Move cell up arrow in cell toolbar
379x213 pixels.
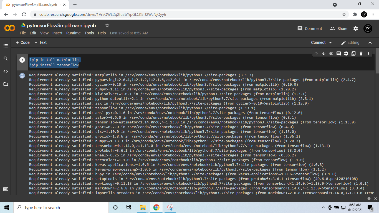pos(316,54)
